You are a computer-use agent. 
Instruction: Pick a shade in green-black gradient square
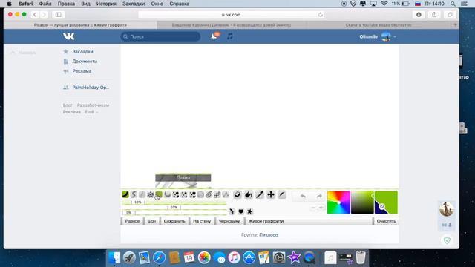pyautogui.click(x=362, y=202)
